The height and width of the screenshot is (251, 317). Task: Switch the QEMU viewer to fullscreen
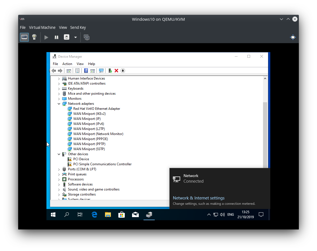pos(293,37)
